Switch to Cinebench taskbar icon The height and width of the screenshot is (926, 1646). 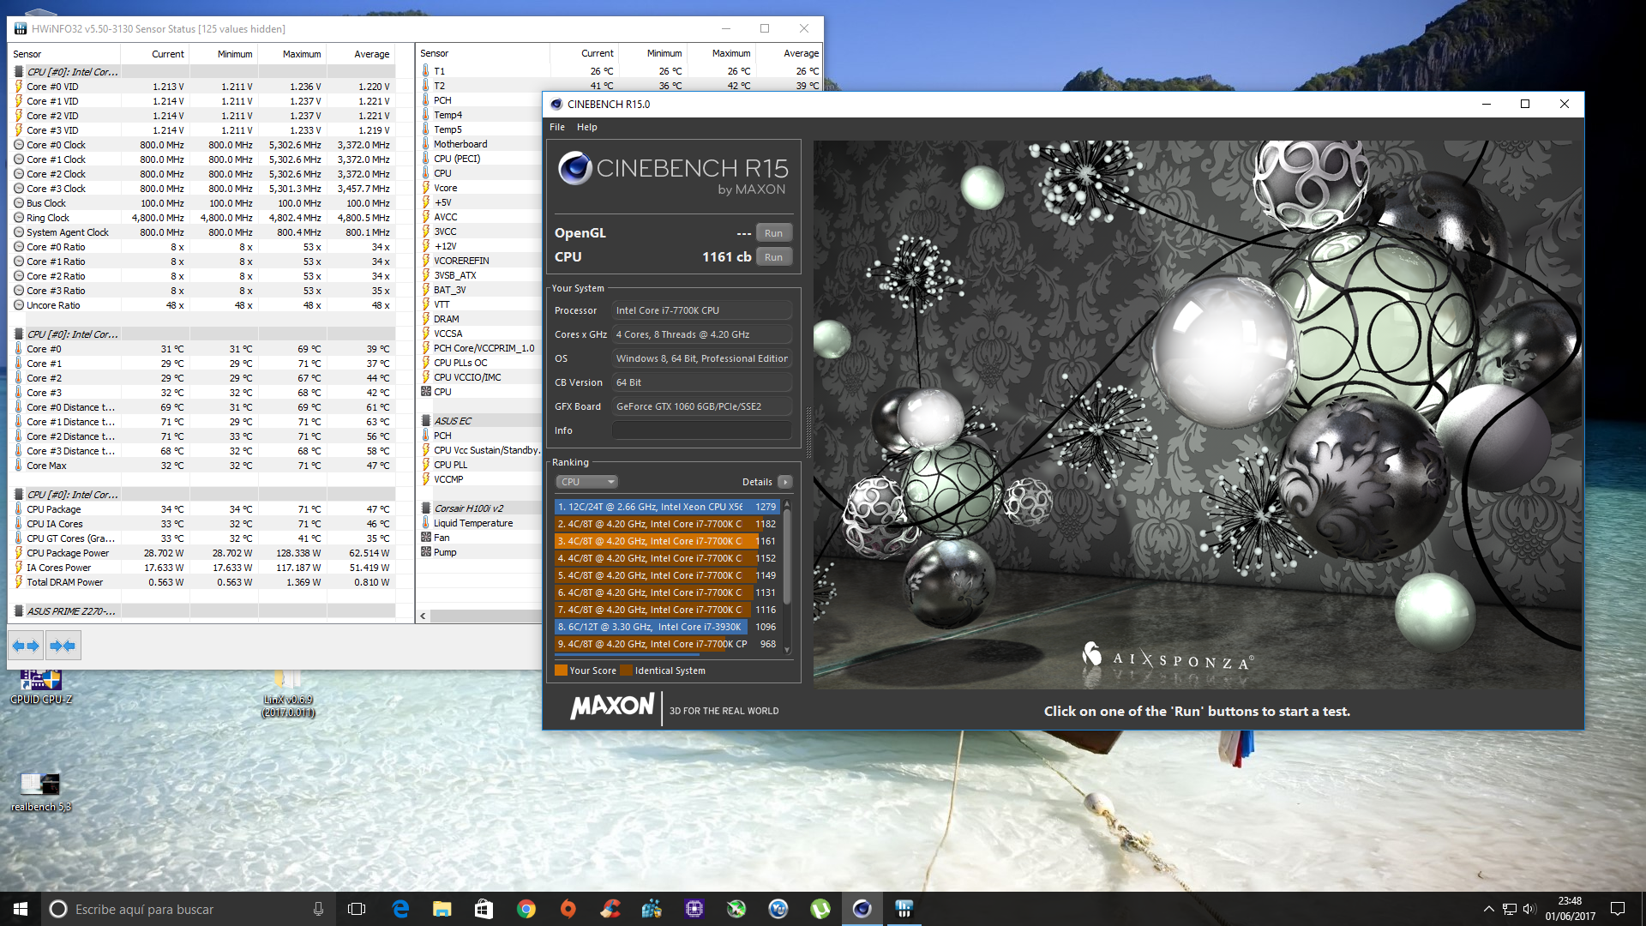(x=862, y=909)
